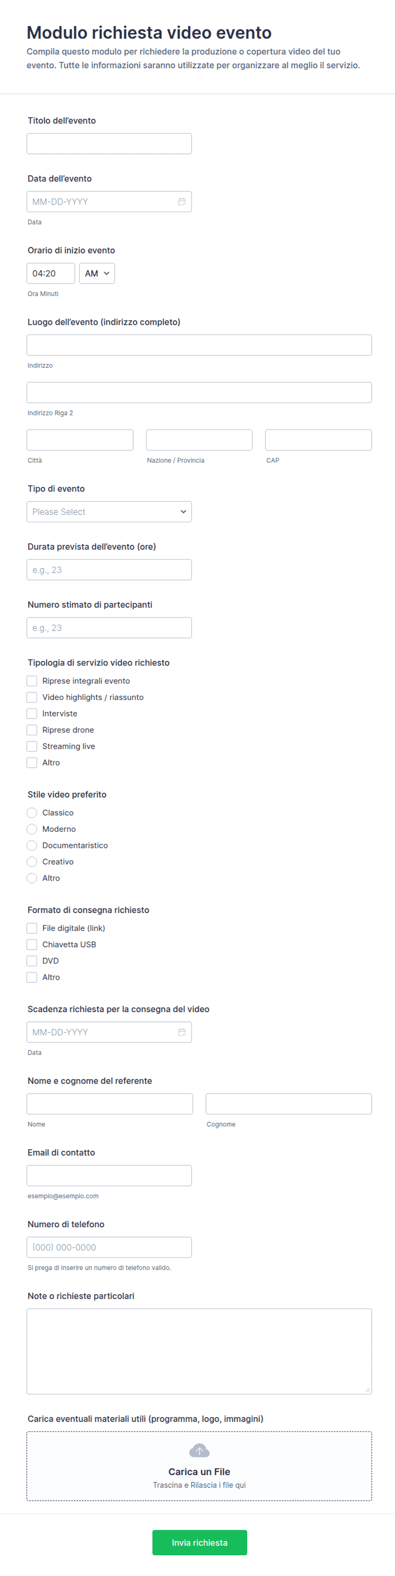
Task: Focus the Cognome input field
Action: 289,1104
